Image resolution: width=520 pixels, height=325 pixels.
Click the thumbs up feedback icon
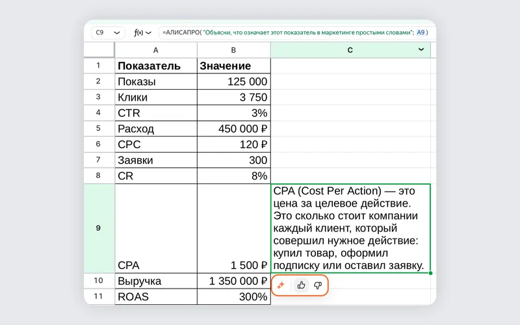[x=301, y=285]
